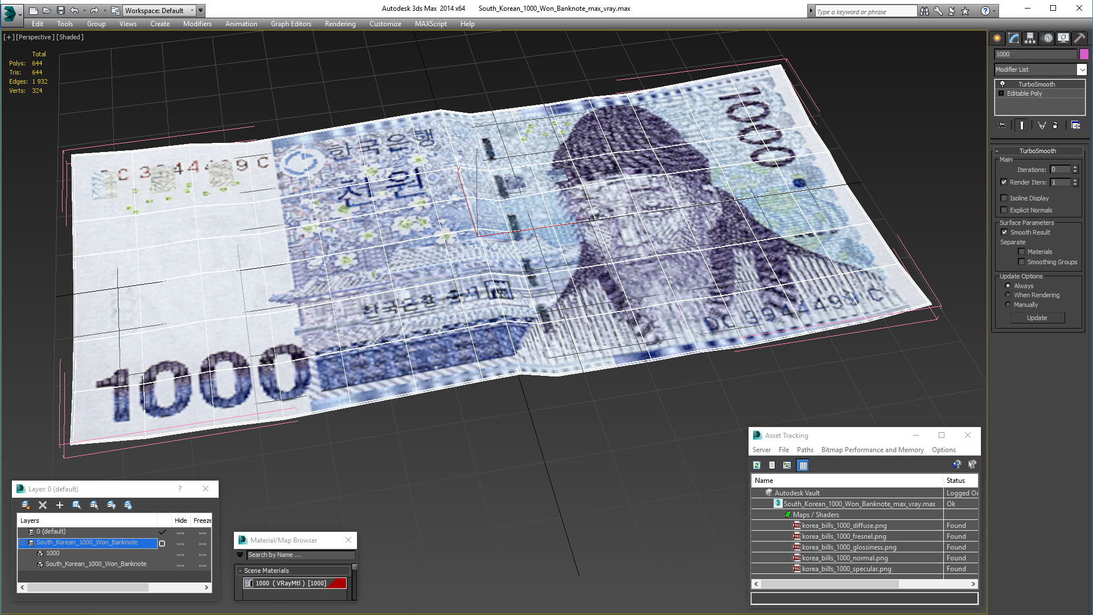Click table view icon in Asset Tracking
Viewport: 1093px width, 615px height.
pyautogui.click(x=803, y=465)
